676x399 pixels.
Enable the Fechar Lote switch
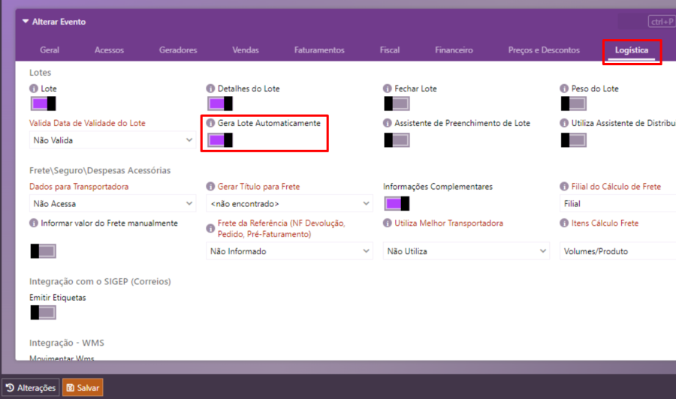click(397, 103)
